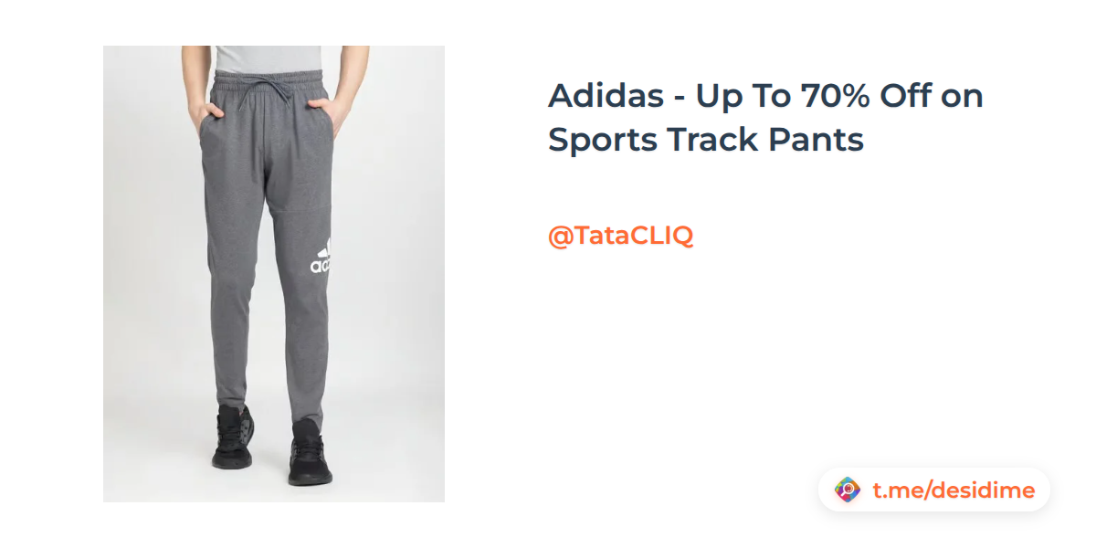
Task: Click the white Adidas logo on pants
Action: tap(321, 258)
